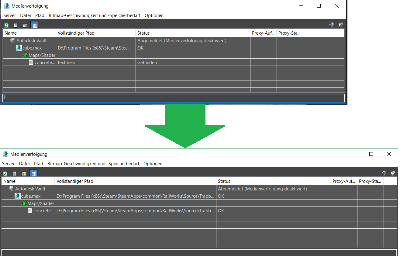The image size is (400, 256).
Task: Select tree view icon in lower window toolbar
Action: click(x=24, y=174)
